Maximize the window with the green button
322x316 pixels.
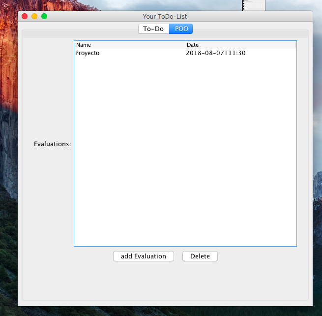point(44,16)
